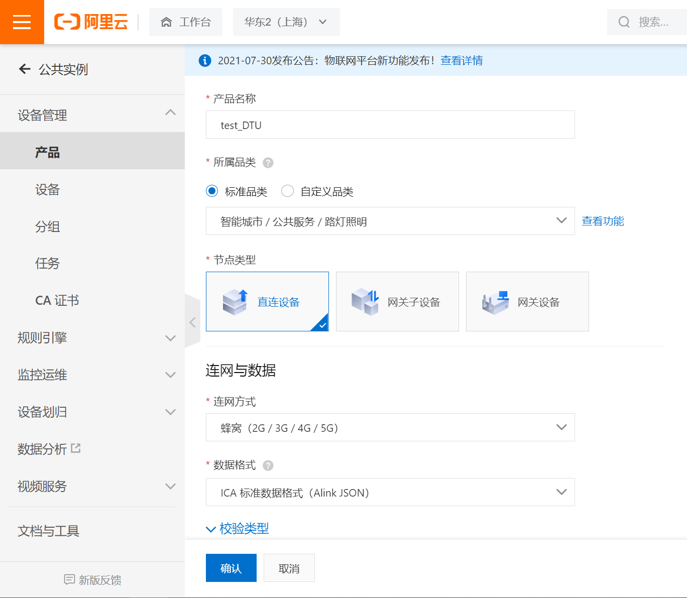
Task: Select the 自定义品类 radio button
Action: pyautogui.click(x=287, y=191)
